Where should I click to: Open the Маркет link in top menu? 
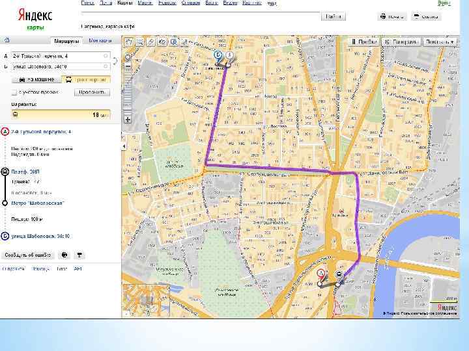click(145, 3)
